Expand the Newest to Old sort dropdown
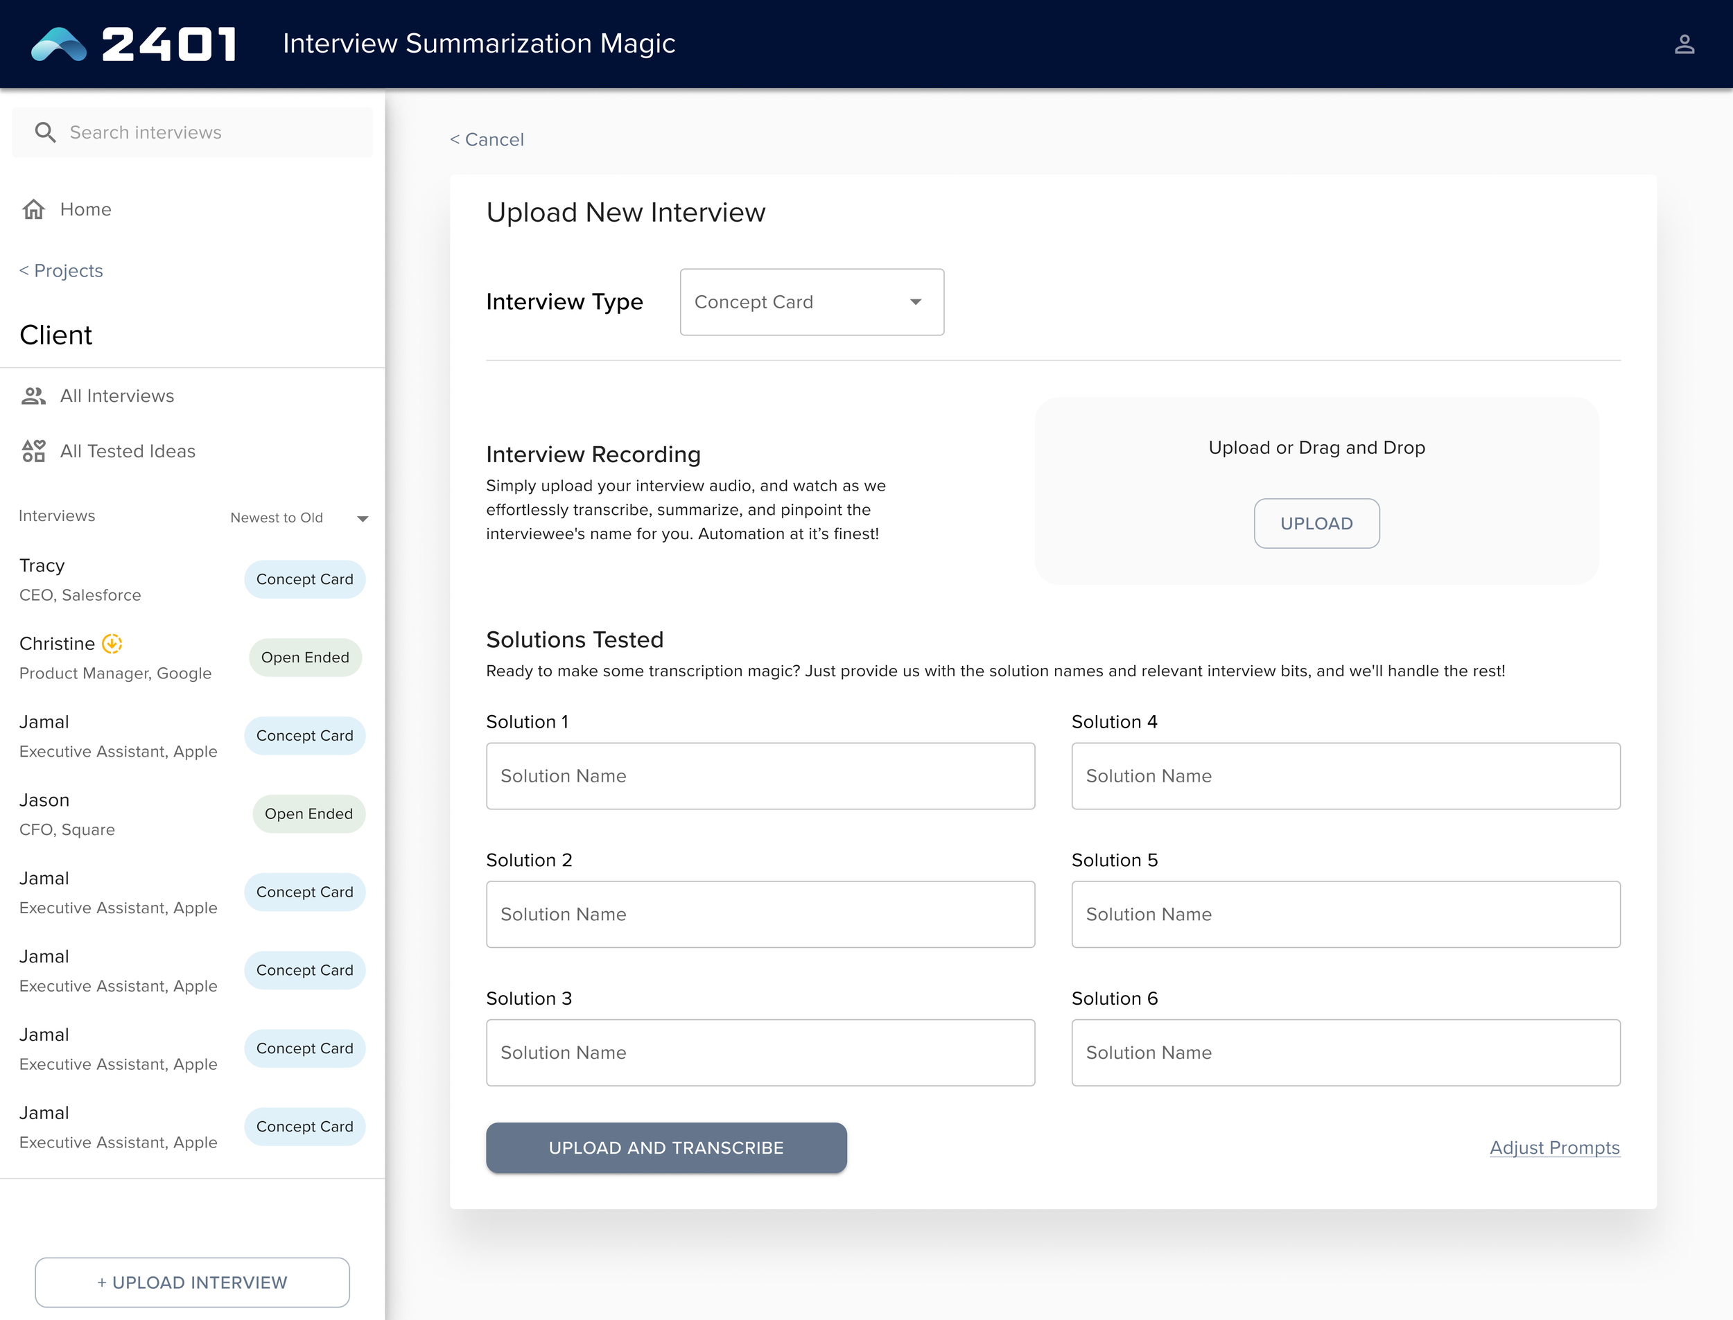The width and height of the screenshot is (1733, 1320). pyautogui.click(x=298, y=518)
